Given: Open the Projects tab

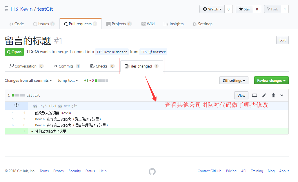Looking at the screenshot, I should coord(119,24).
